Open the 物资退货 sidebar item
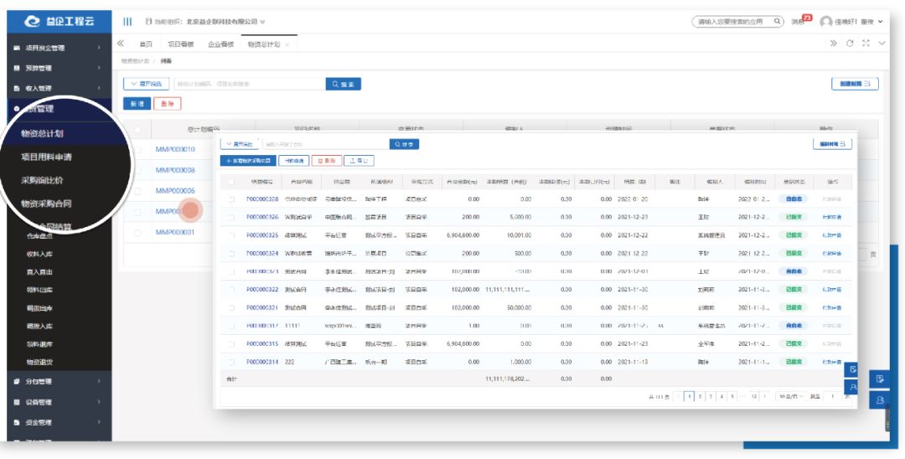This screenshot has height=459, width=905. pos(40,362)
